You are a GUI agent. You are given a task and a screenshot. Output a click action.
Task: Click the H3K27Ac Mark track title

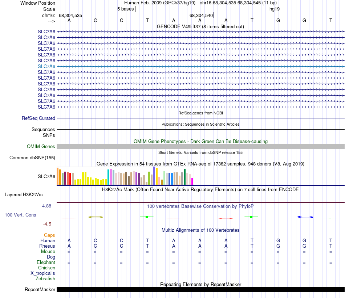[x=200, y=190]
